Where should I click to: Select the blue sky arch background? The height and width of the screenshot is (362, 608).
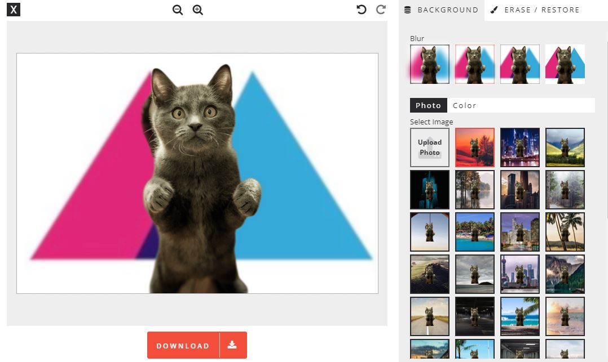[430, 232]
